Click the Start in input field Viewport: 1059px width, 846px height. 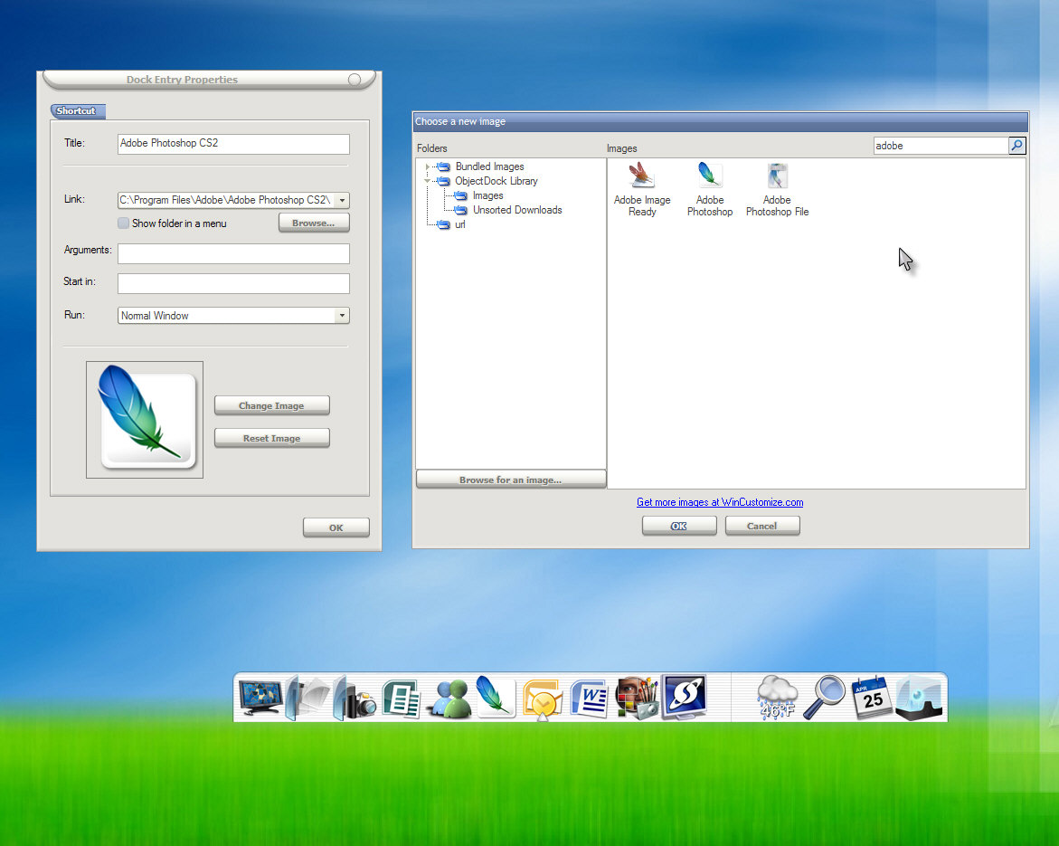coord(233,283)
